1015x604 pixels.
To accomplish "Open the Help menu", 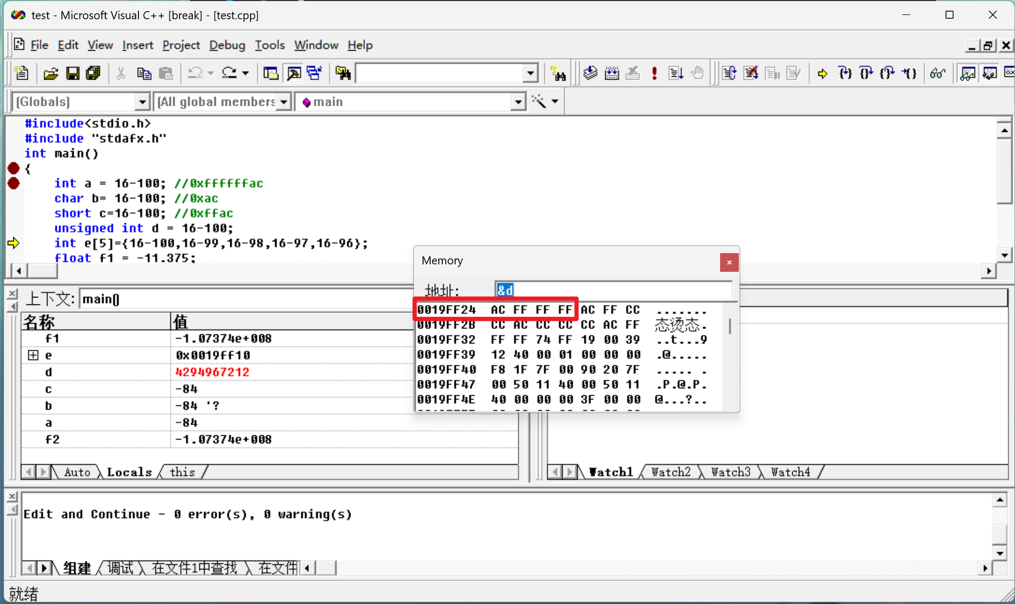I will (x=360, y=45).
